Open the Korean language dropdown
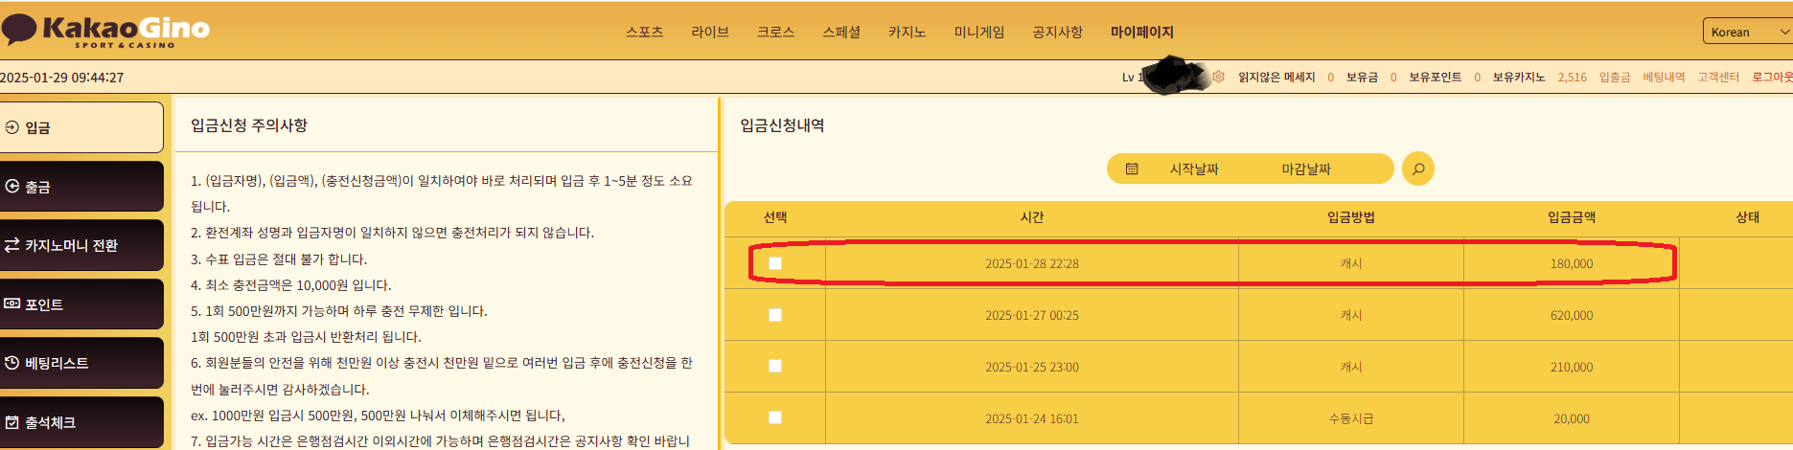 coord(1748,32)
